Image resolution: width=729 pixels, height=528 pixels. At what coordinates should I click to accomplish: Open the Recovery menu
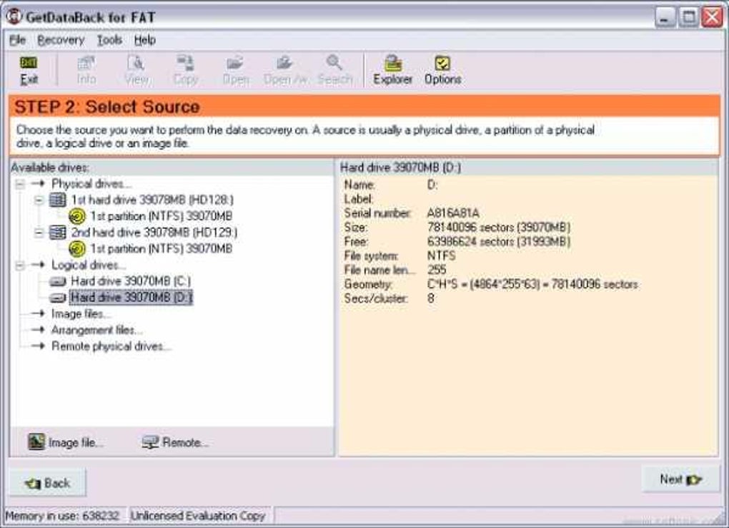pos(61,40)
